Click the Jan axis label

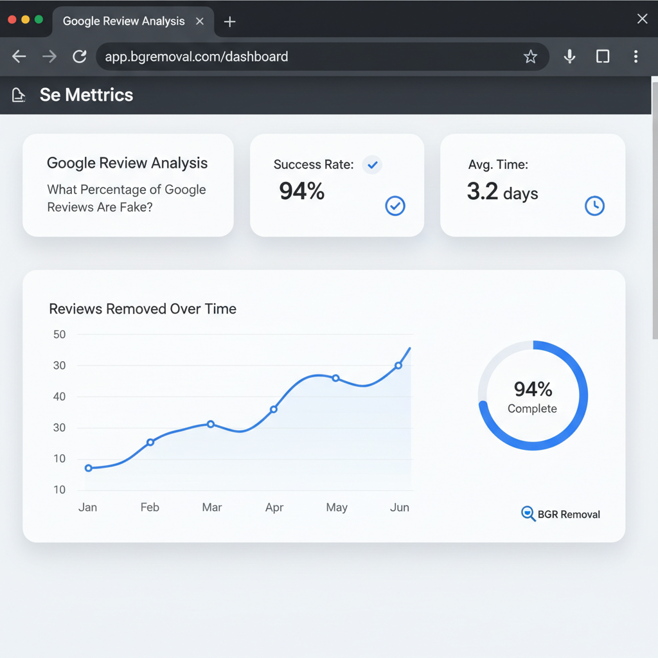(x=87, y=508)
